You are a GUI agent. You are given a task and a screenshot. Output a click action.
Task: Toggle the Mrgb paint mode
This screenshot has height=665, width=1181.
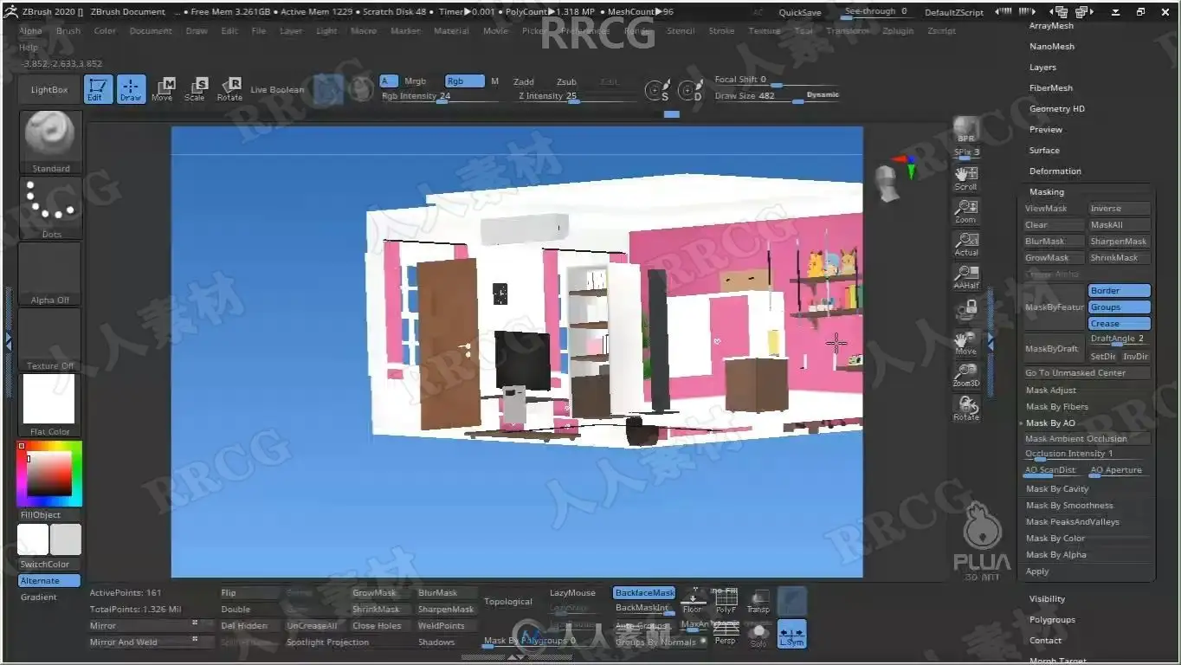[415, 81]
